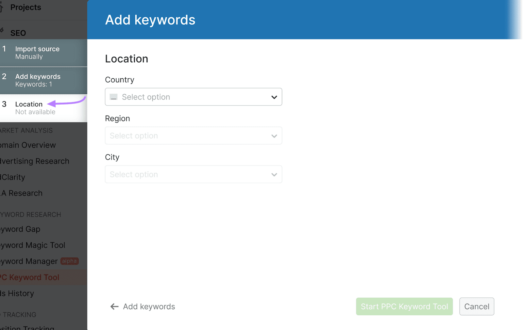Open the PPC Keyword Tool sidebar entry
Screen dimensions: 523x330
pyautogui.click(x=29, y=277)
